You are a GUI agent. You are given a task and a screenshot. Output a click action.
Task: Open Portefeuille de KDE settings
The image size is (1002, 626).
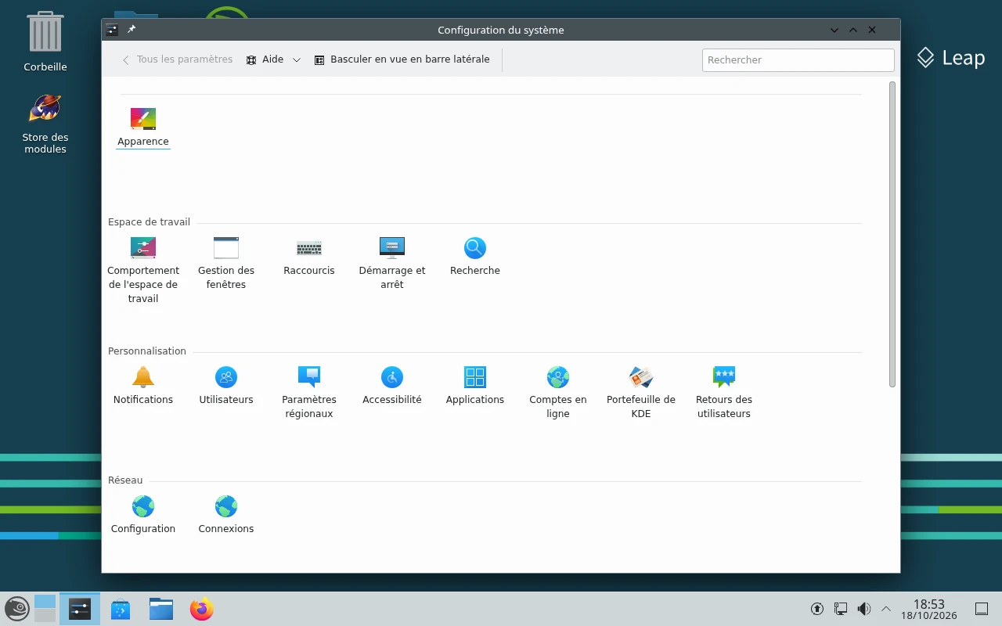(x=641, y=392)
